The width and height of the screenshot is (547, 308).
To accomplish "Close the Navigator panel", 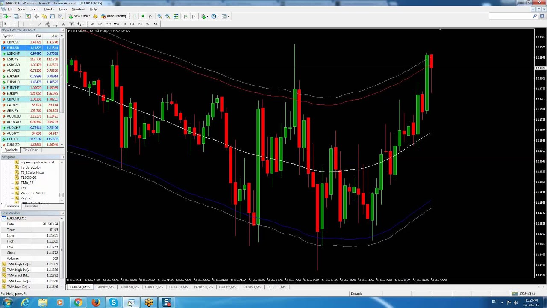I will [x=62, y=157].
